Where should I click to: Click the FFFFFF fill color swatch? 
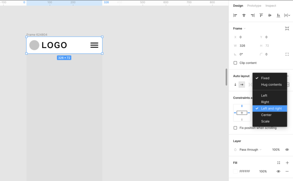click(x=235, y=172)
